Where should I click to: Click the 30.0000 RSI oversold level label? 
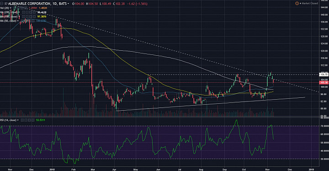[324, 159]
